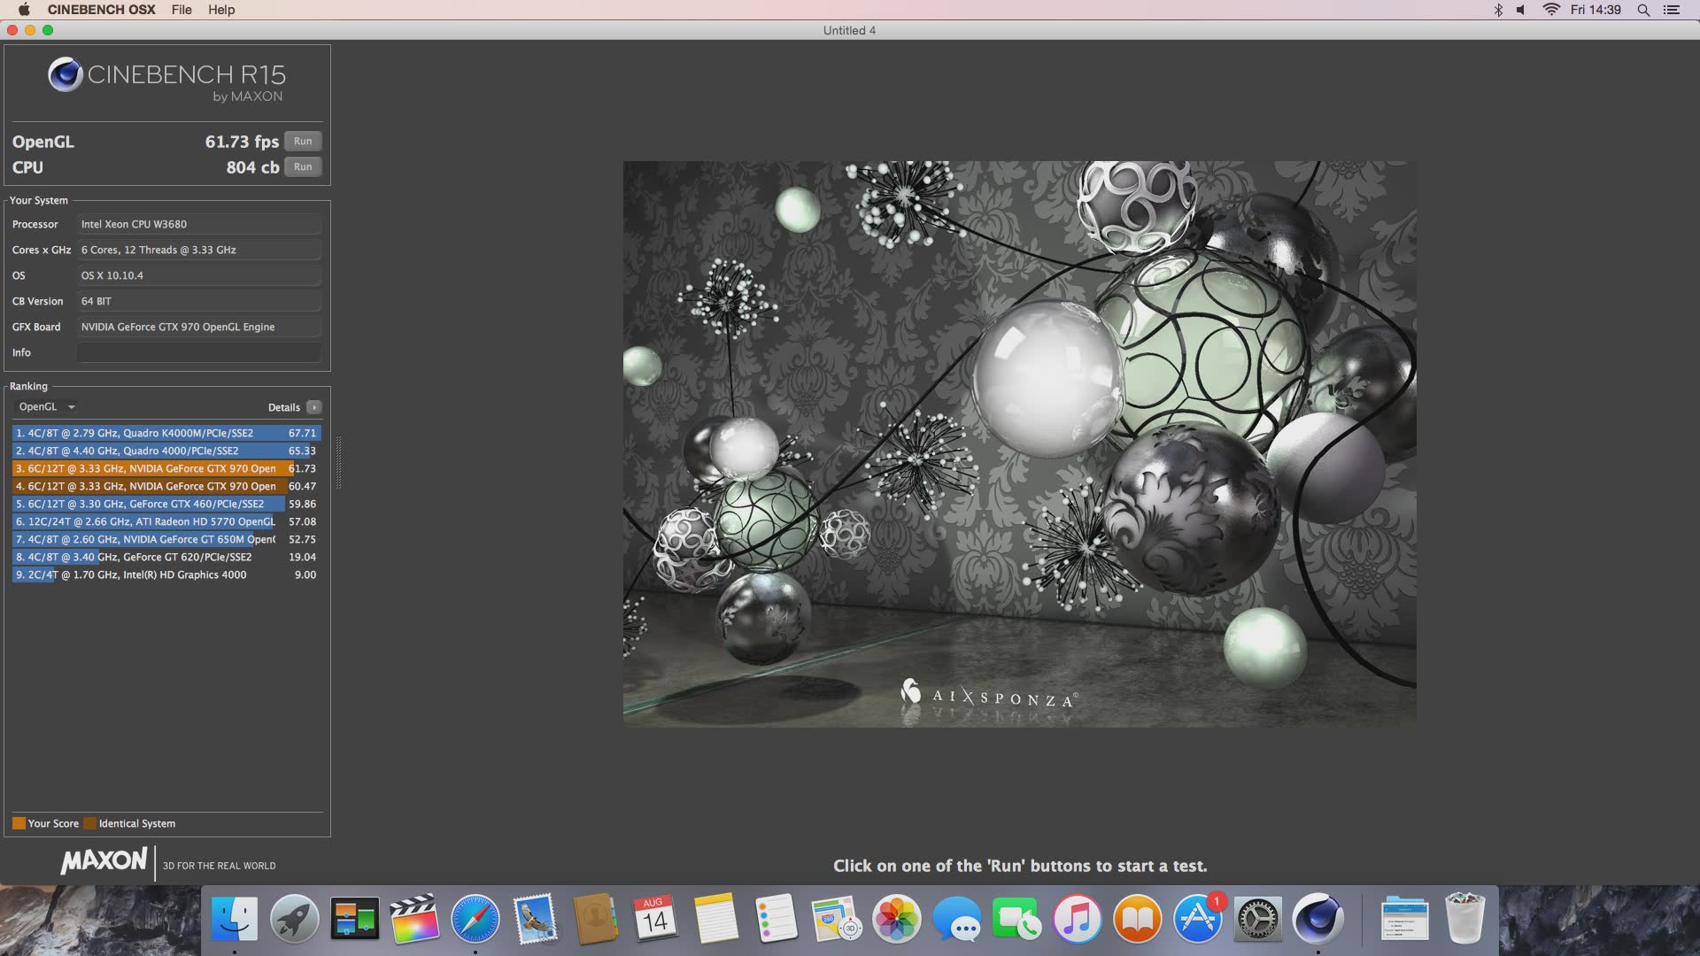Open the File menu

[x=182, y=10]
